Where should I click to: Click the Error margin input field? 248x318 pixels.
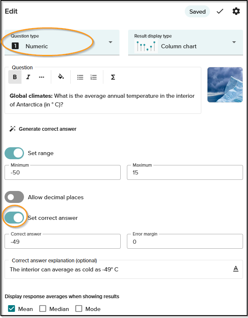[185, 241]
